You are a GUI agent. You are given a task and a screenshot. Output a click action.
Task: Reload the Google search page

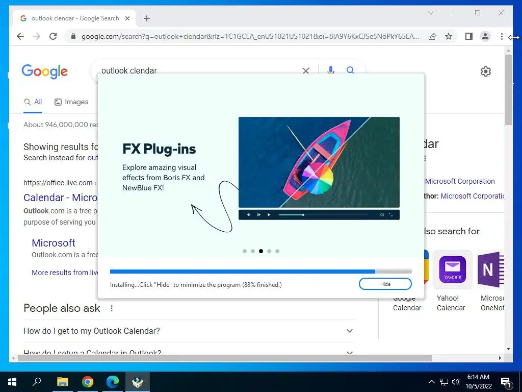(53, 36)
